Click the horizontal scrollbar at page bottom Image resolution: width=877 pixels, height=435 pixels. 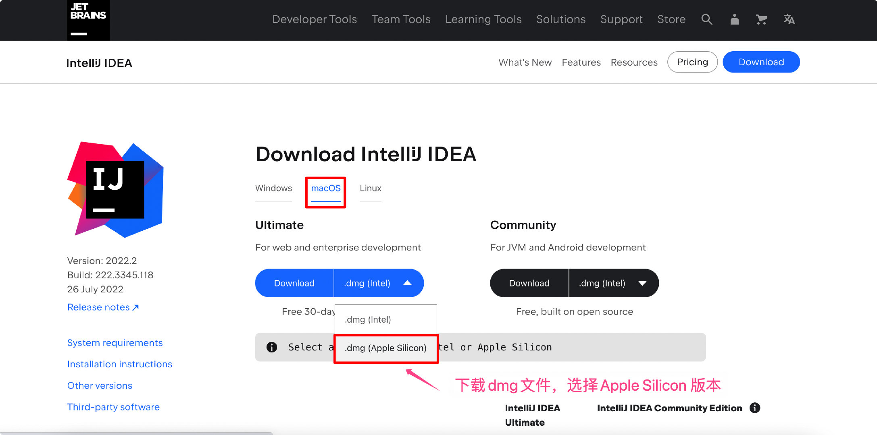[x=136, y=433]
